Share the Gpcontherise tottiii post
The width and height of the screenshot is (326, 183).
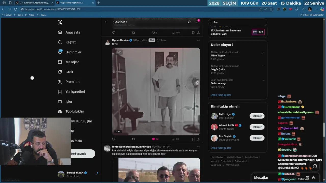[198, 139]
